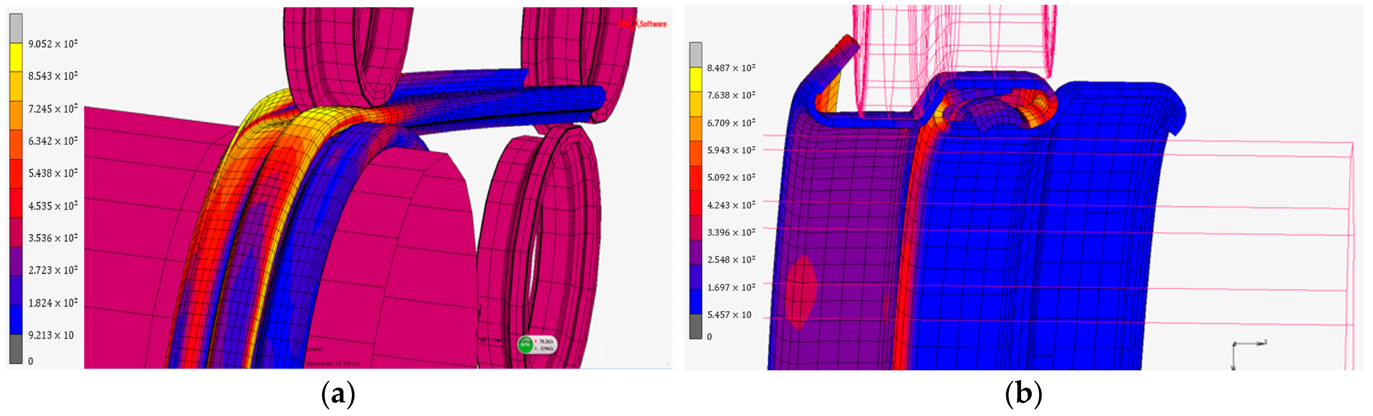Click the yellow swatch in left legend
The image size is (1373, 416).
(16, 57)
